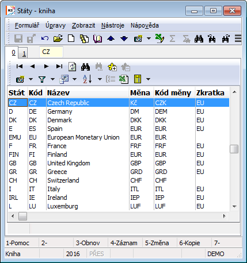Click the Save floppy disk icon
Image resolution: width=247 pixels, height=263 pixels.
coord(18,38)
